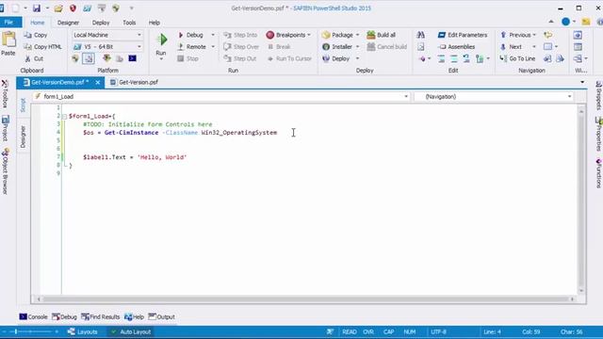Open the Local Machine dropdown

point(107,35)
